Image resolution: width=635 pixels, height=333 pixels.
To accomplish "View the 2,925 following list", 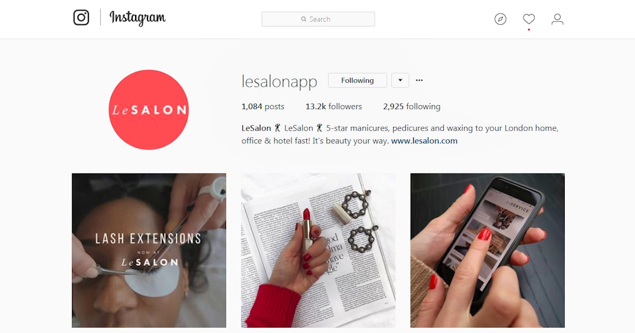I will 411,106.
